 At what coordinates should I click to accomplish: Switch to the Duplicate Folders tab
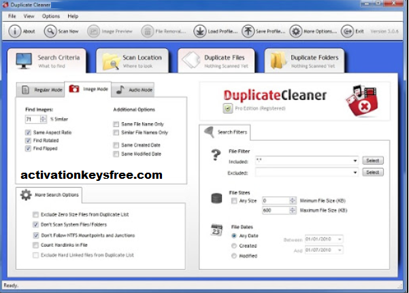pyautogui.click(x=304, y=61)
